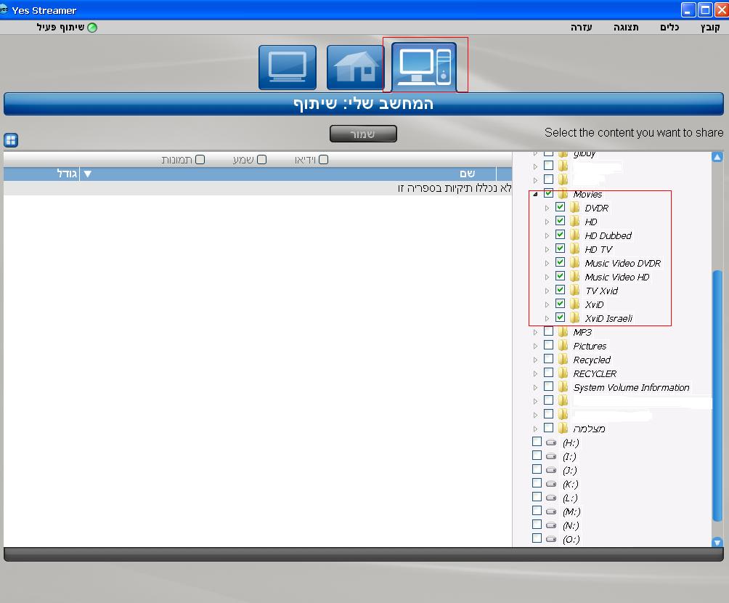Enable the וידיאו video filter checkbox
This screenshot has width=729, height=603.
pyautogui.click(x=323, y=160)
